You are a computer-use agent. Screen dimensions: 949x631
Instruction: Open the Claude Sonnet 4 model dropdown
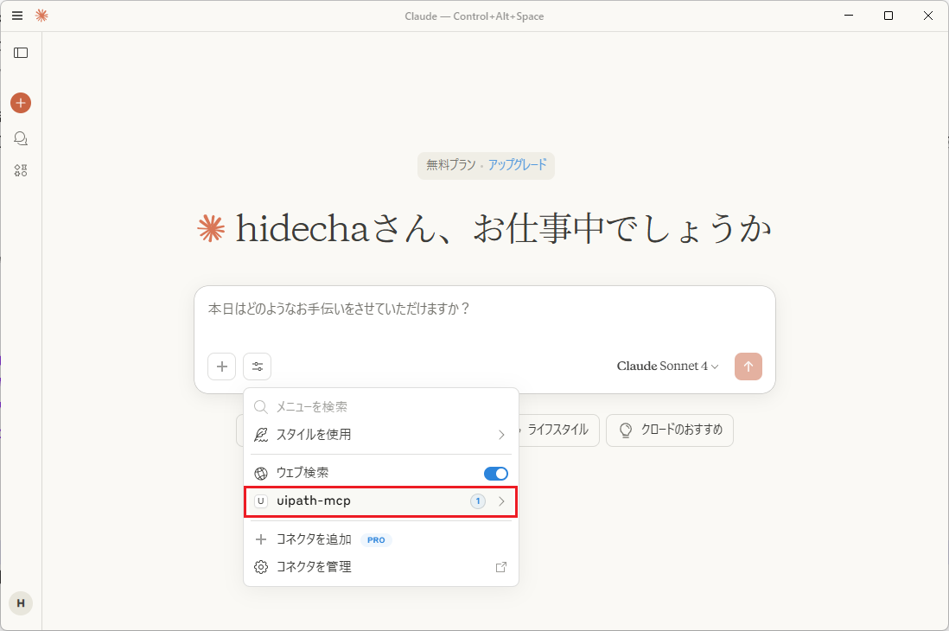[667, 366]
